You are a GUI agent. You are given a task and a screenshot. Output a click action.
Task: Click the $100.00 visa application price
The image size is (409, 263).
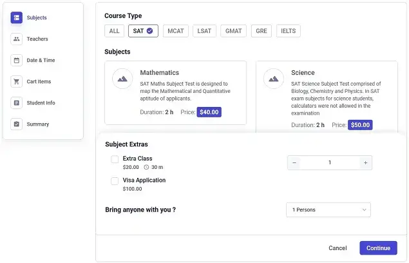pos(132,189)
